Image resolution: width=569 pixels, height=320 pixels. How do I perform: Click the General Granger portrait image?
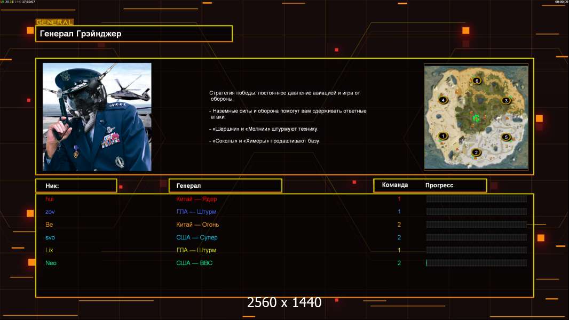pyautogui.click(x=97, y=117)
